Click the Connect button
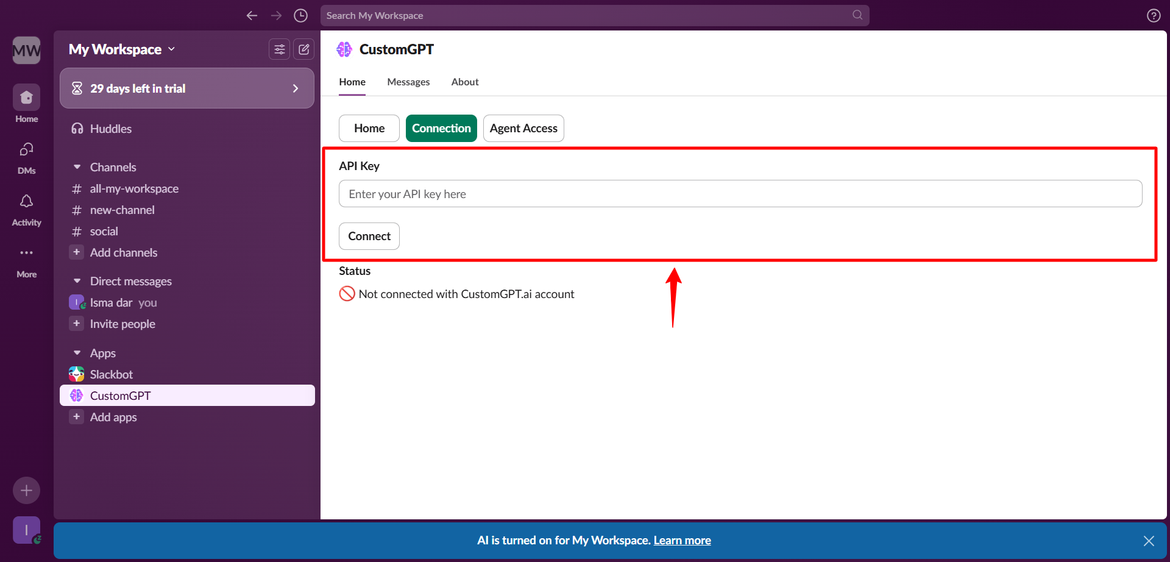 click(x=369, y=236)
